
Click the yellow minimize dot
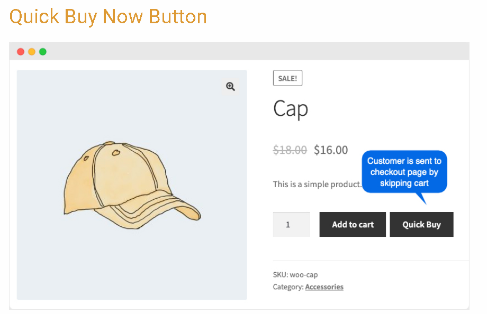click(x=32, y=52)
